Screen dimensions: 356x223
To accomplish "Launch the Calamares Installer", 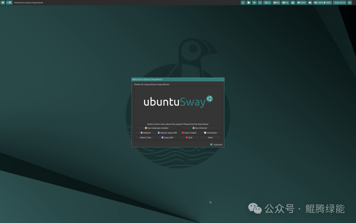I will click(x=156, y=128).
